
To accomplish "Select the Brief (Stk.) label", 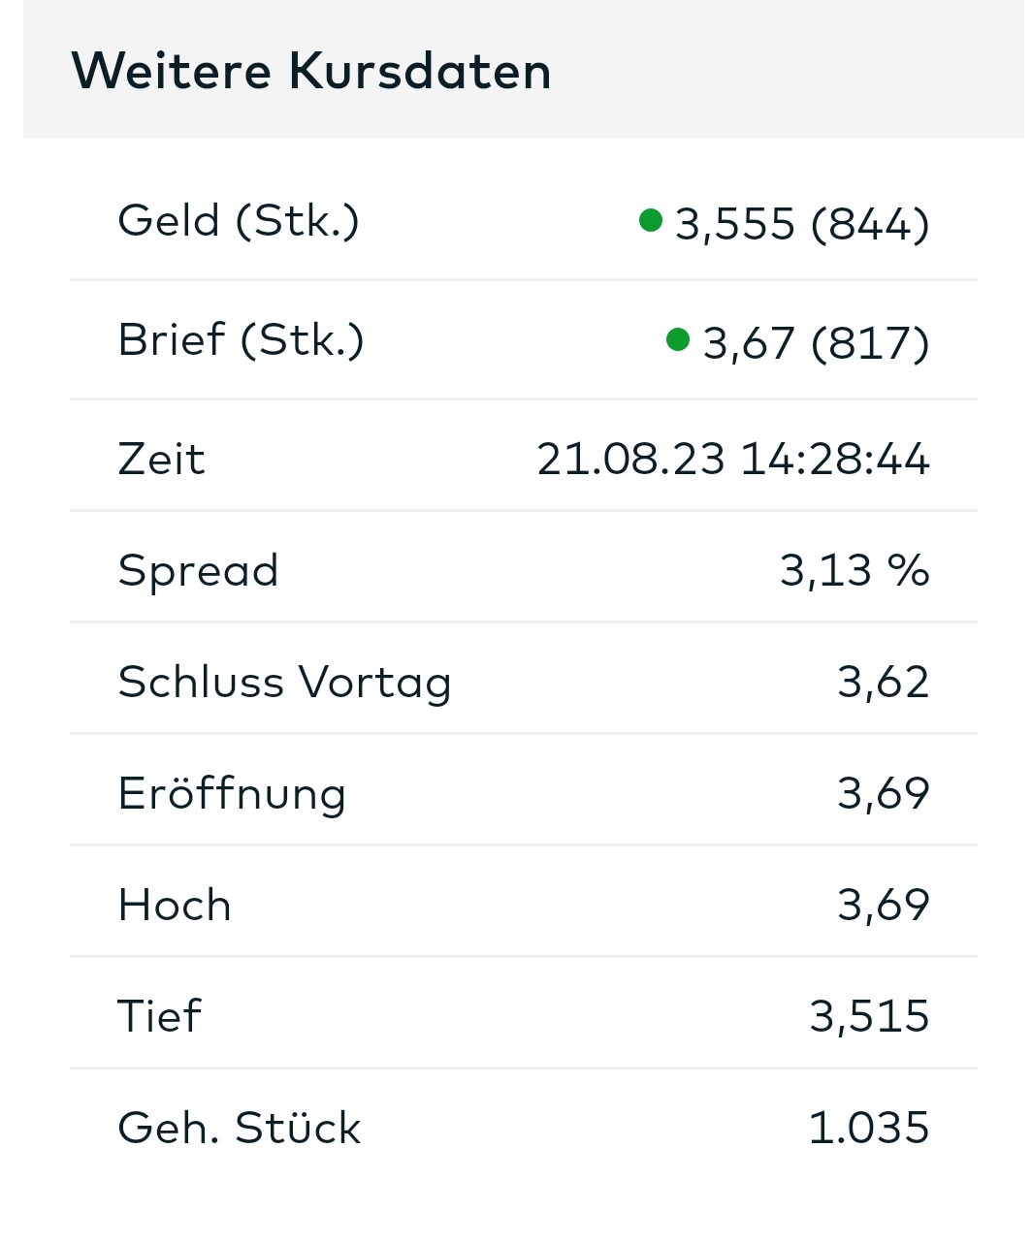I will pyautogui.click(x=241, y=340).
